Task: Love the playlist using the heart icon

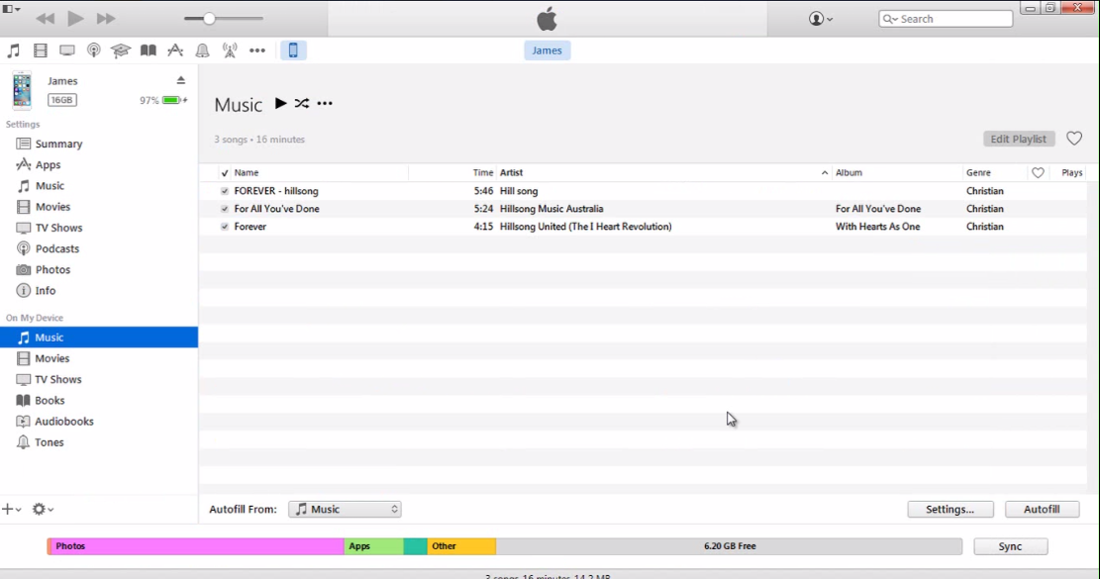Action: tap(1074, 139)
